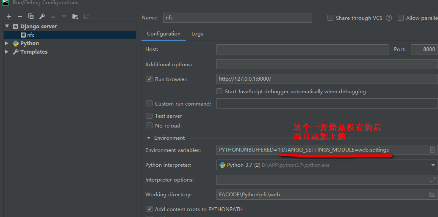Open edit defaults wrench icon
Viewport: 438px width, 217px height.
[x=42, y=16]
